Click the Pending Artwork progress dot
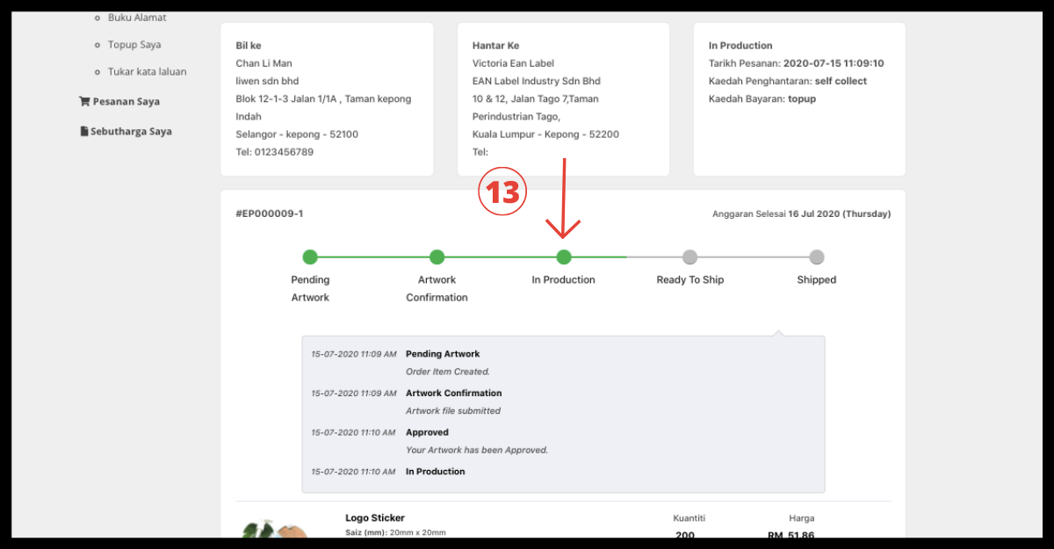 (310, 257)
